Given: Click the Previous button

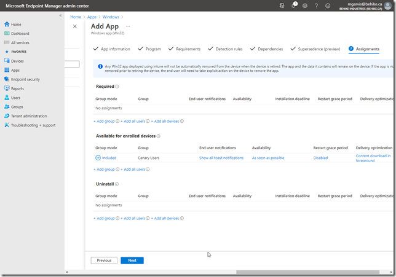Looking at the screenshot, I should point(104,260).
